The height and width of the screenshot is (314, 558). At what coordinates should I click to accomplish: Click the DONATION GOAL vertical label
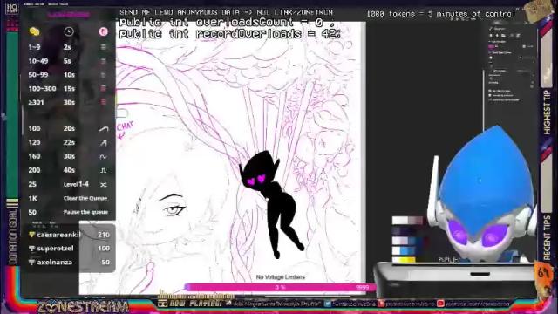tap(12, 236)
